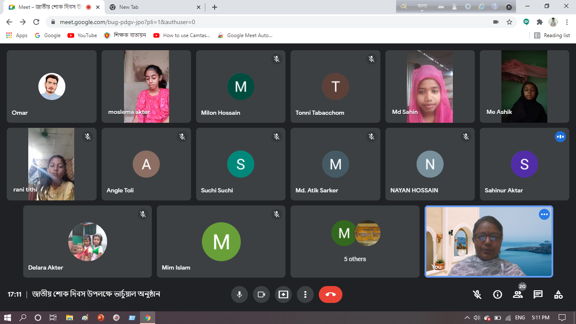This screenshot has width=576, height=324.
Task: Open a new browser tab with plus button
Action: click(x=215, y=7)
